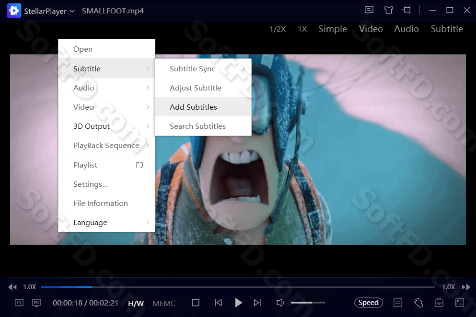Click the Play button

[238, 303]
